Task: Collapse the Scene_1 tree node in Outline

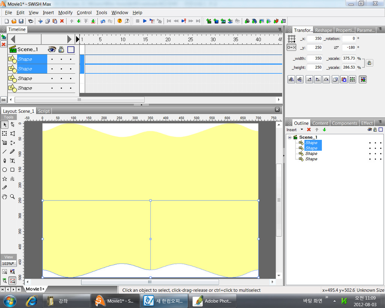Action: pyautogui.click(x=290, y=137)
